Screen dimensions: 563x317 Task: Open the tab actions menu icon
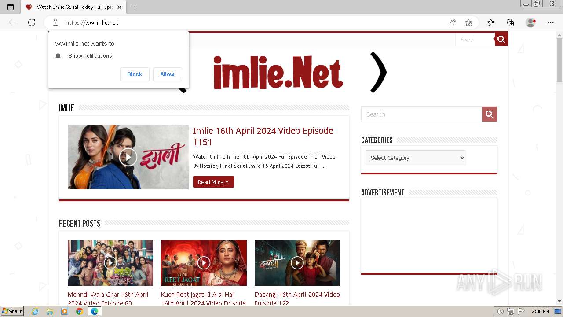tap(11, 7)
